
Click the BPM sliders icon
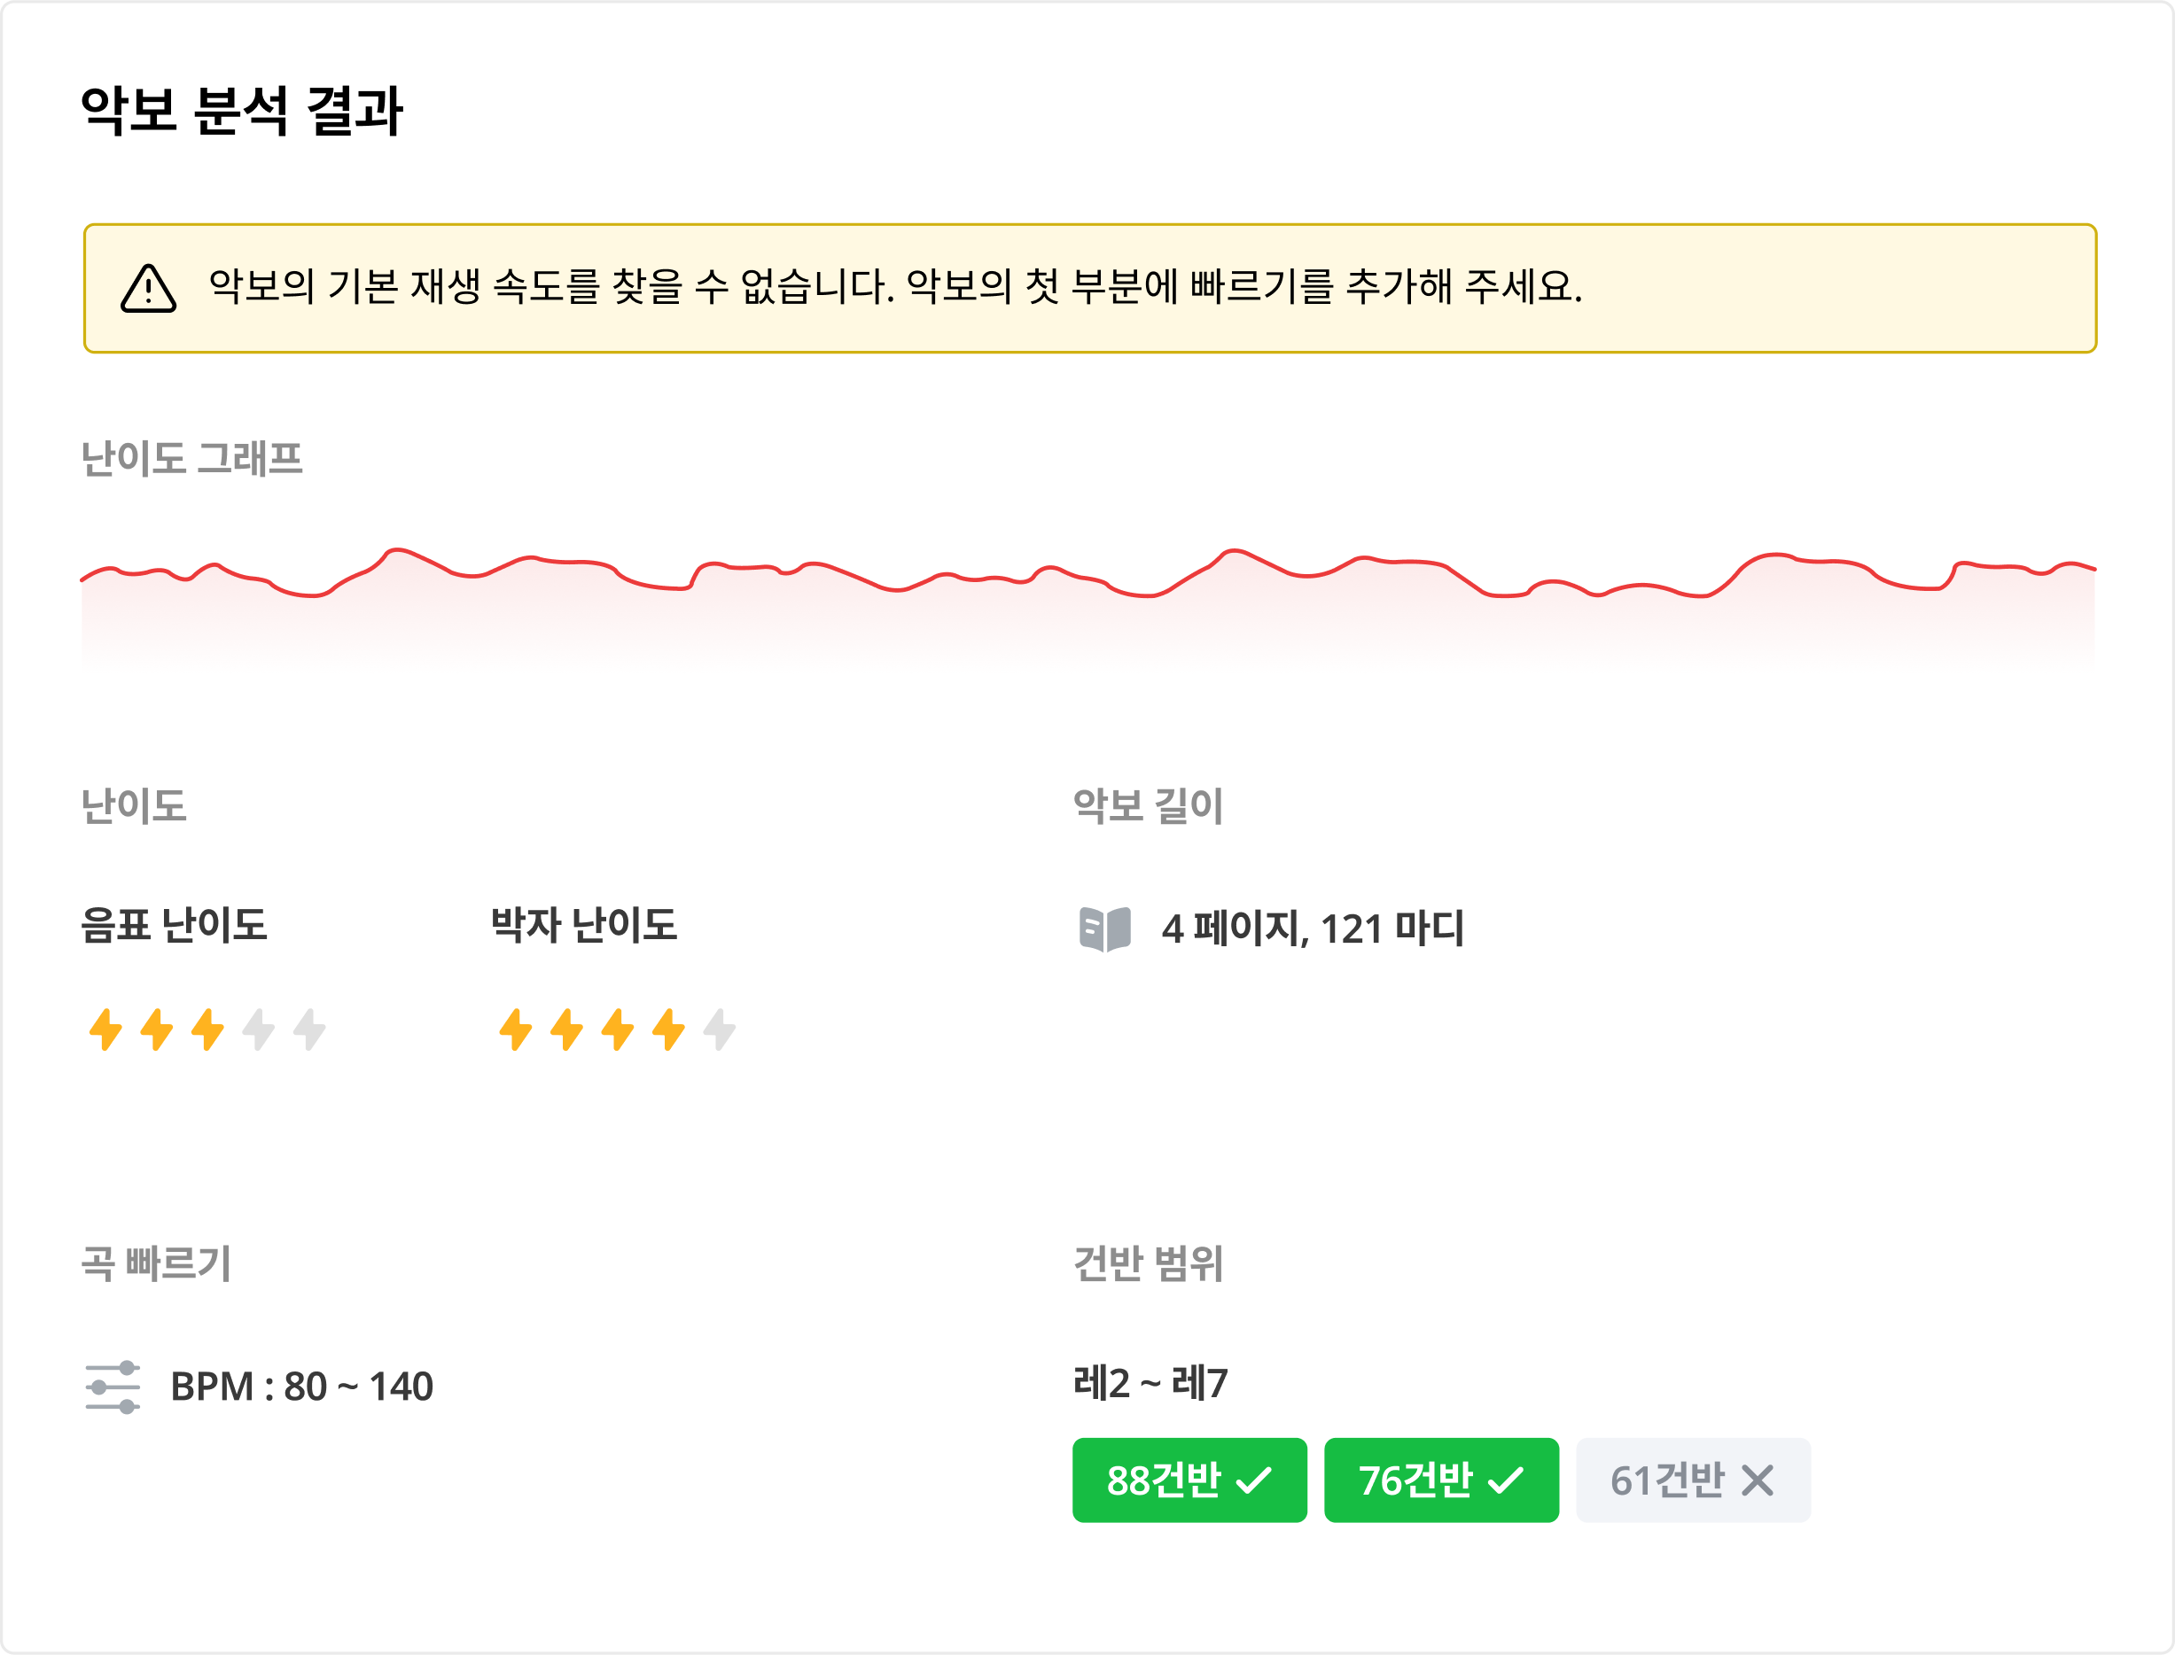(113, 1387)
